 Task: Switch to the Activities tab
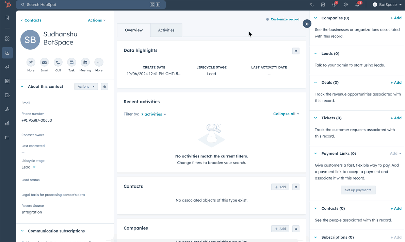point(166,30)
